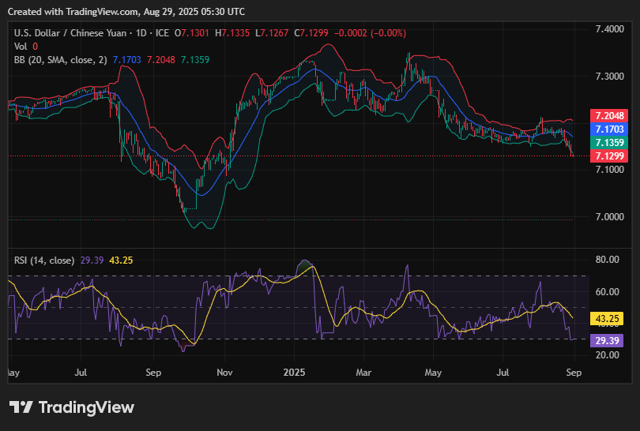Click the Created with TradingView.com timestamp header

[126, 12]
